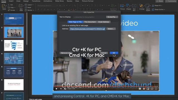Click the Remove Link button
The height and width of the screenshot is (100, 178).
pyautogui.click(x=66, y=53)
